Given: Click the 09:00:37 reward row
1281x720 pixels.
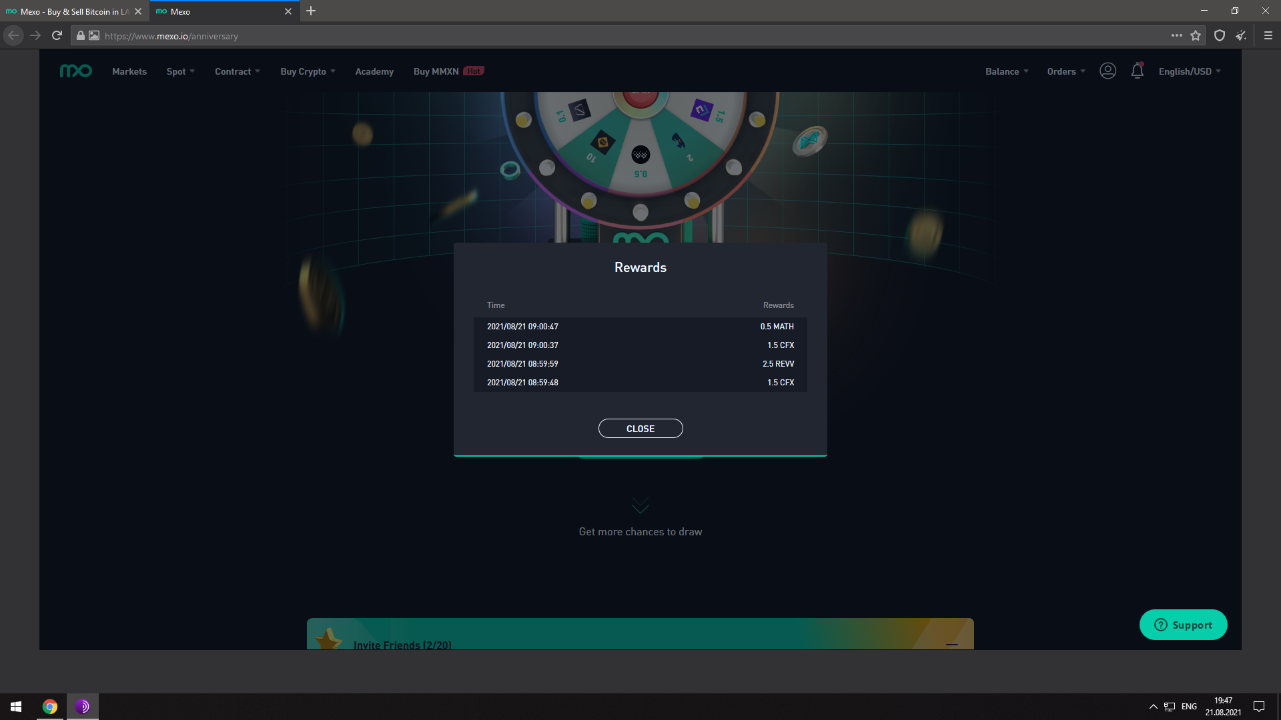Looking at the screenshot, I should click(x=640, y=345).
